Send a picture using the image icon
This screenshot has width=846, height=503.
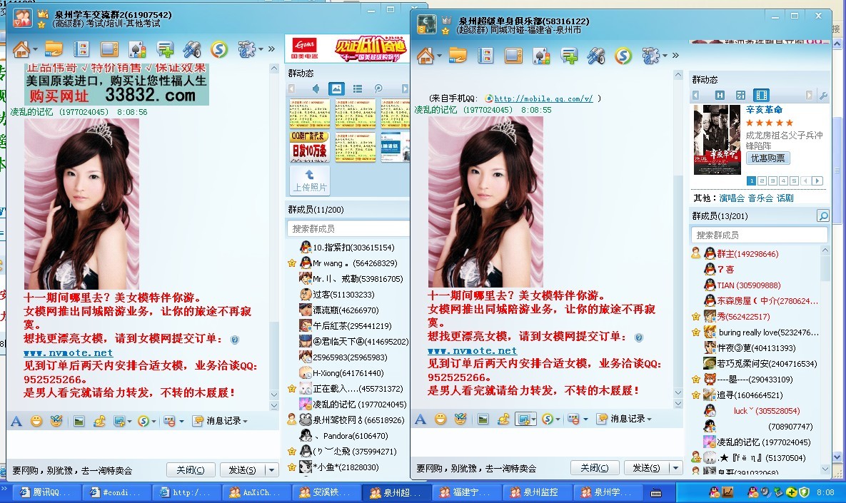[x=483, y=420]
